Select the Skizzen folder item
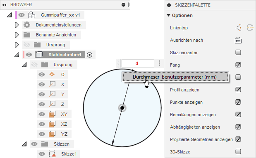 (62, 144)
